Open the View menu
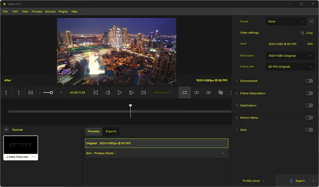 (25, 12)
